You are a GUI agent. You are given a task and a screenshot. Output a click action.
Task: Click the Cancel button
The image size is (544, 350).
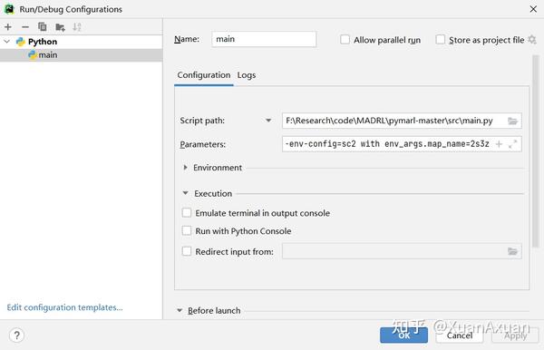(460, 335)
